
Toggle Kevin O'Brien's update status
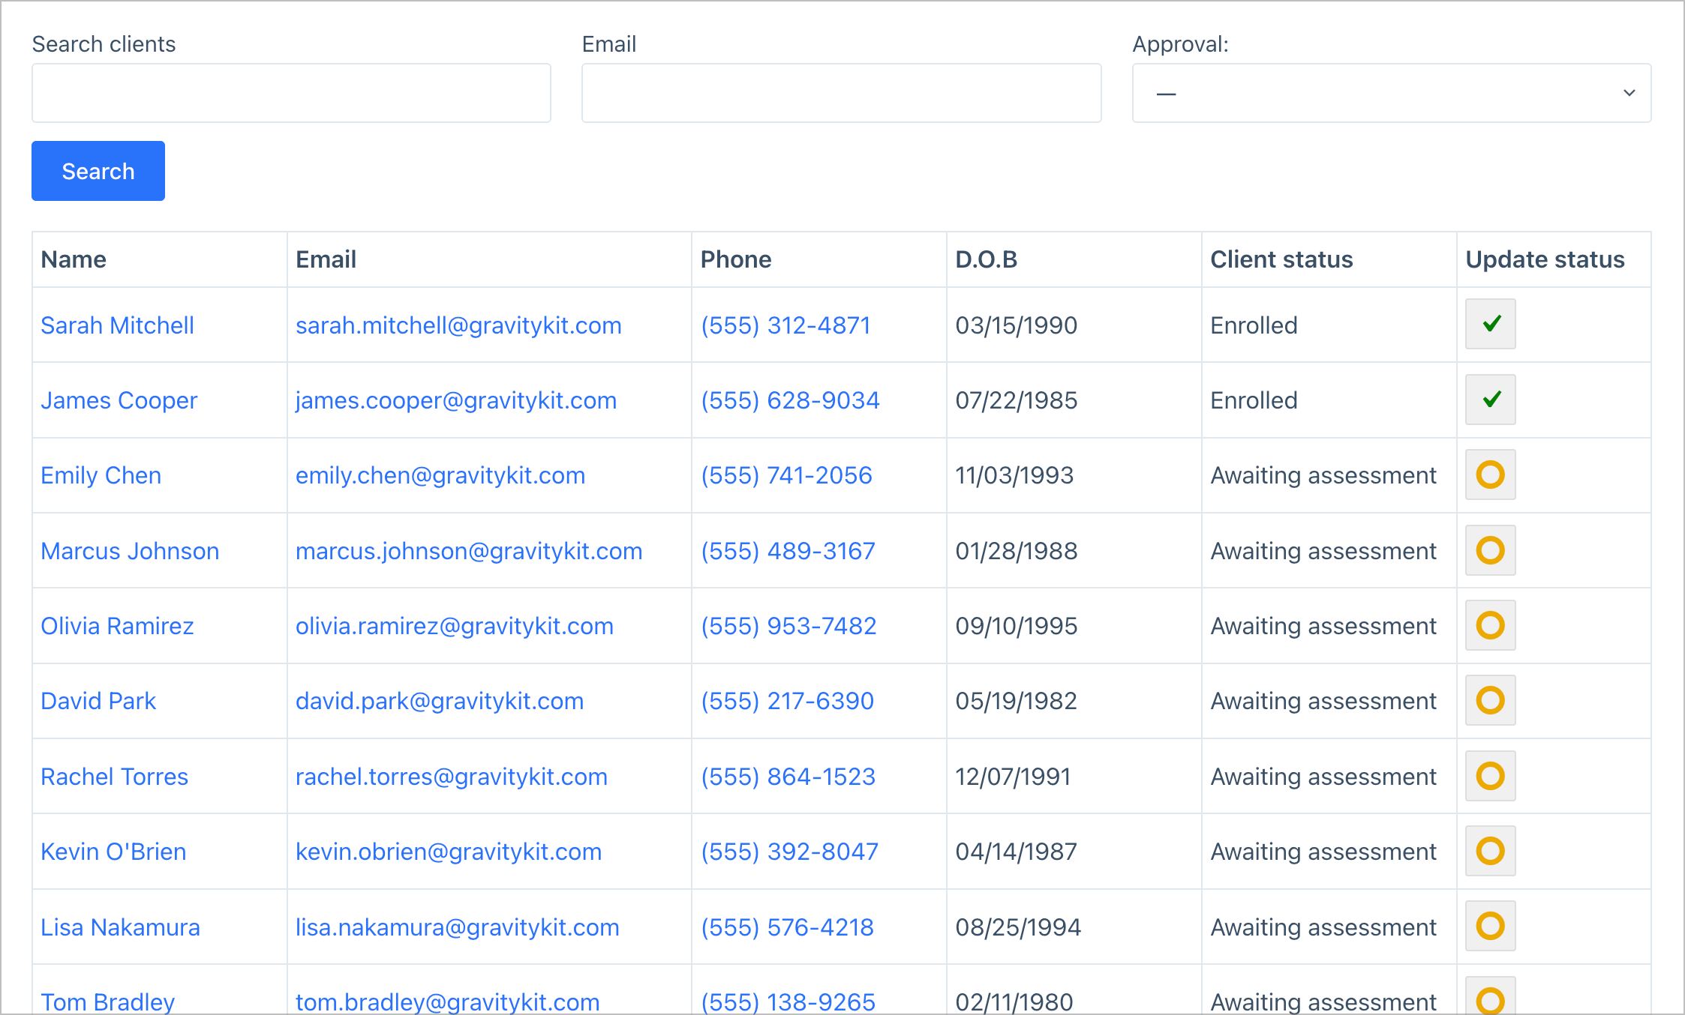pyautogui.click(x=1490, y=851)
